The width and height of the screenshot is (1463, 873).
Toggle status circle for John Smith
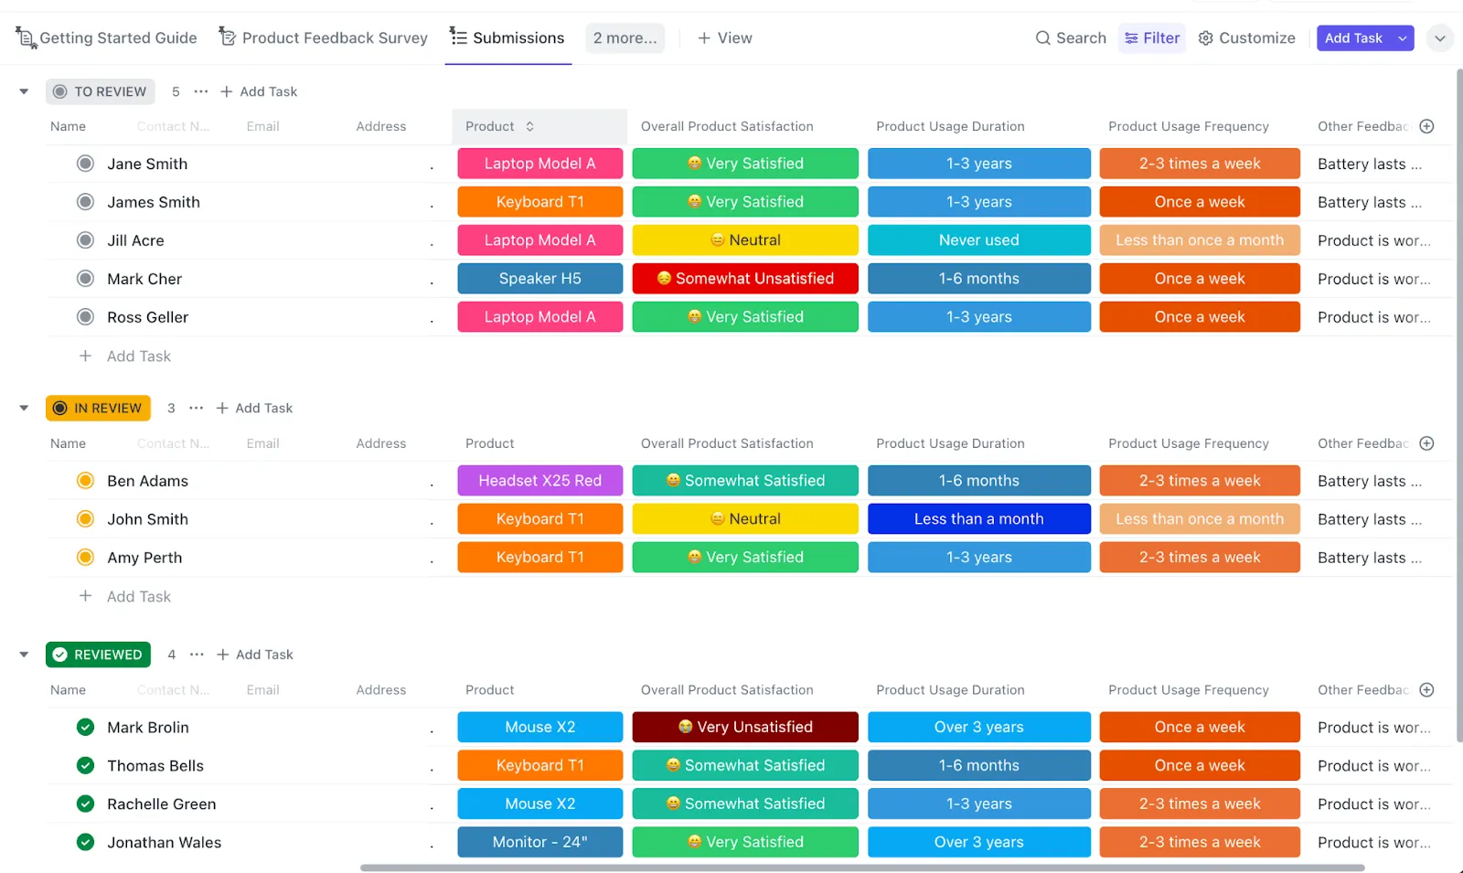85,519
